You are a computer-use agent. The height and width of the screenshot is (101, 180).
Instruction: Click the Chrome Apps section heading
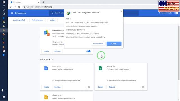[47, 59]
